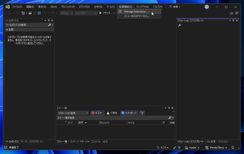Click the feedback icon at toolbar right

pos(237,13)
